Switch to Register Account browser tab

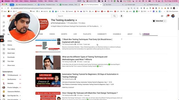pos(157,5)
